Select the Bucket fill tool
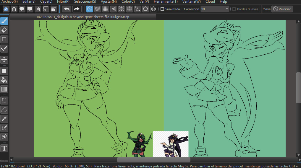The width and height of the screenshot is (301, 168). tap(4, 80)
